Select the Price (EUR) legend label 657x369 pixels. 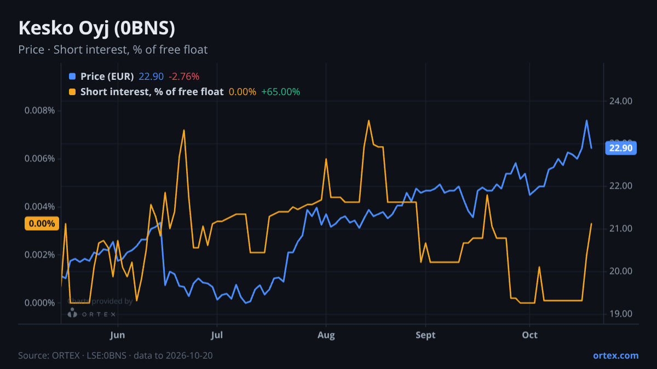[107, 77]
